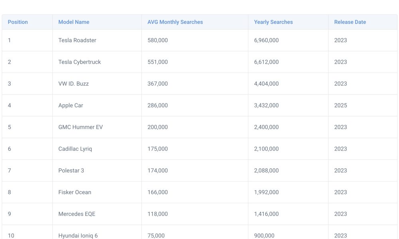Click the 2023 release date for Cadillac Lyriq

(x=340, y=149)
